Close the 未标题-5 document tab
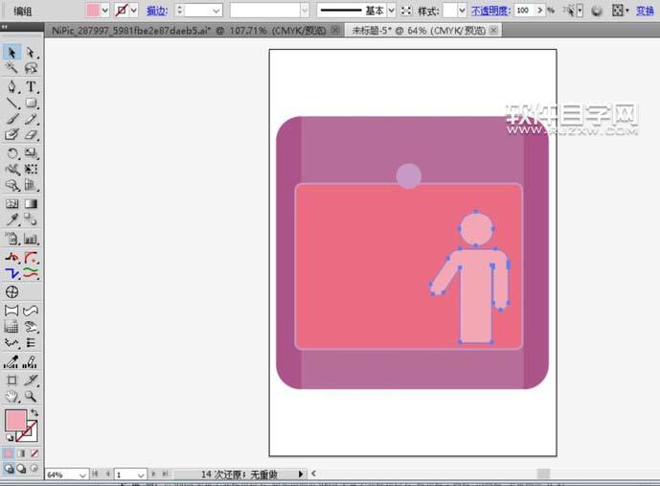This screenshot has height=486, width=660. pyautogui.click(x=494, y=30)
